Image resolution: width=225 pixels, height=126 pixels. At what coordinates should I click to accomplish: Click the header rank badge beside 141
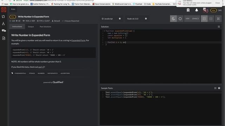pos(213,10)
